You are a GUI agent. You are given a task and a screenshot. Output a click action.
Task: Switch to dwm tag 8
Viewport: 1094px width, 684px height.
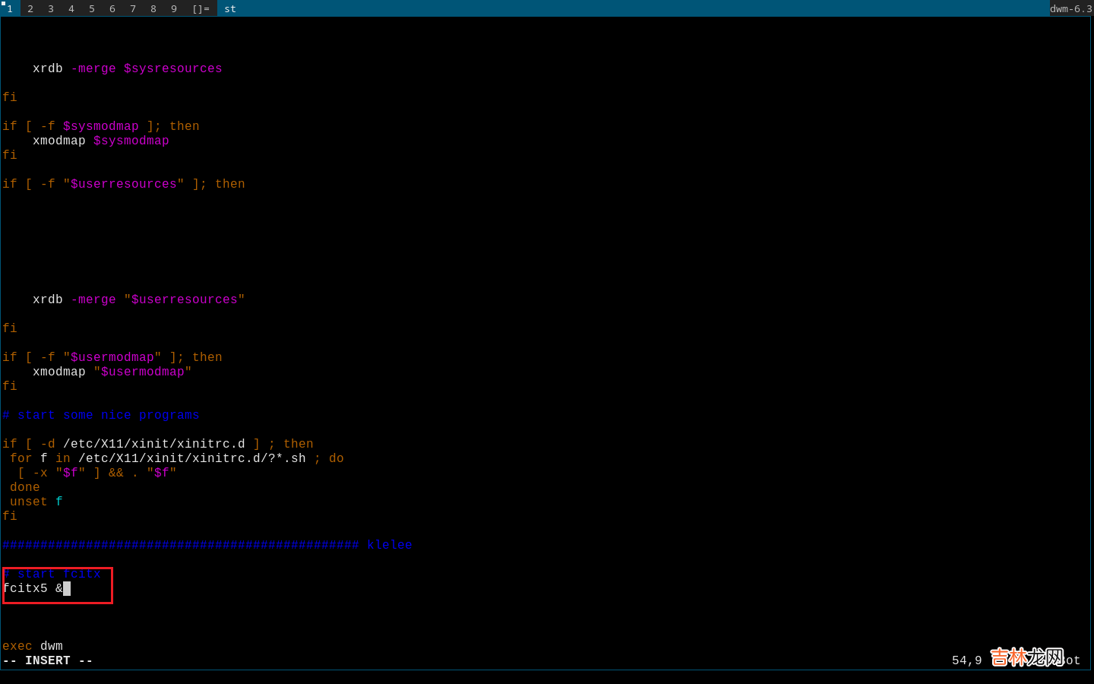pyautogui.click(x=153, y=8)
